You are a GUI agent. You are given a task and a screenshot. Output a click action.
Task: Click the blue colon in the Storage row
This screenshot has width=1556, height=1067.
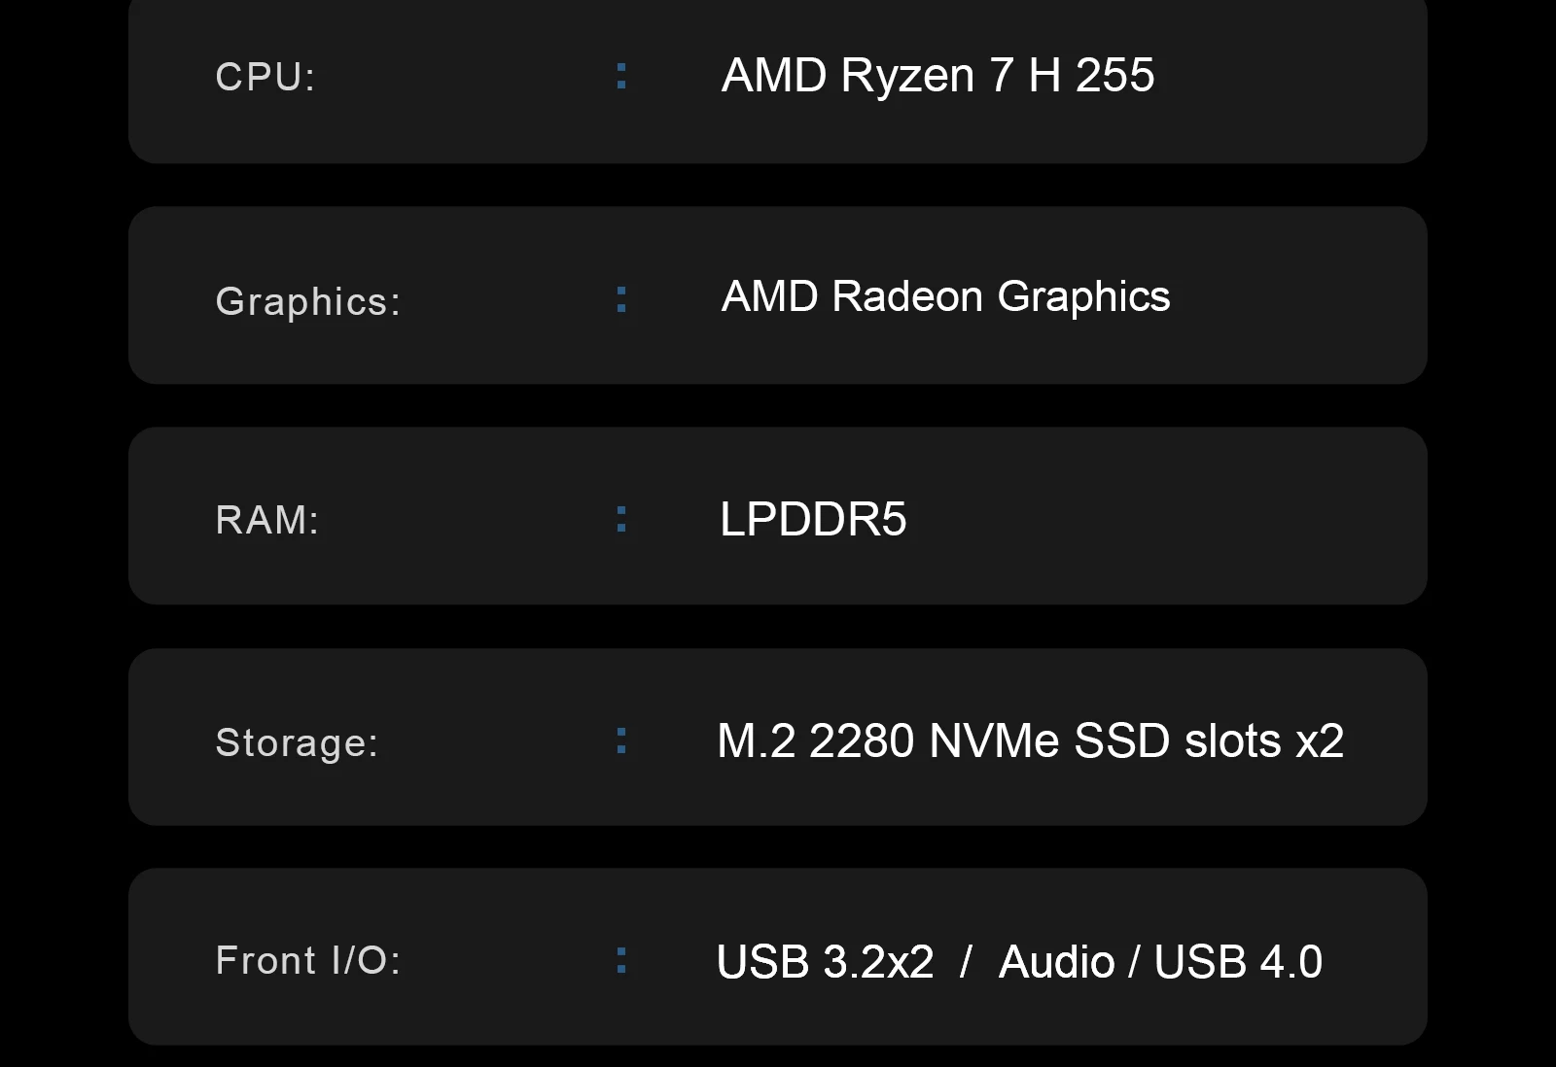pos(621,740)
